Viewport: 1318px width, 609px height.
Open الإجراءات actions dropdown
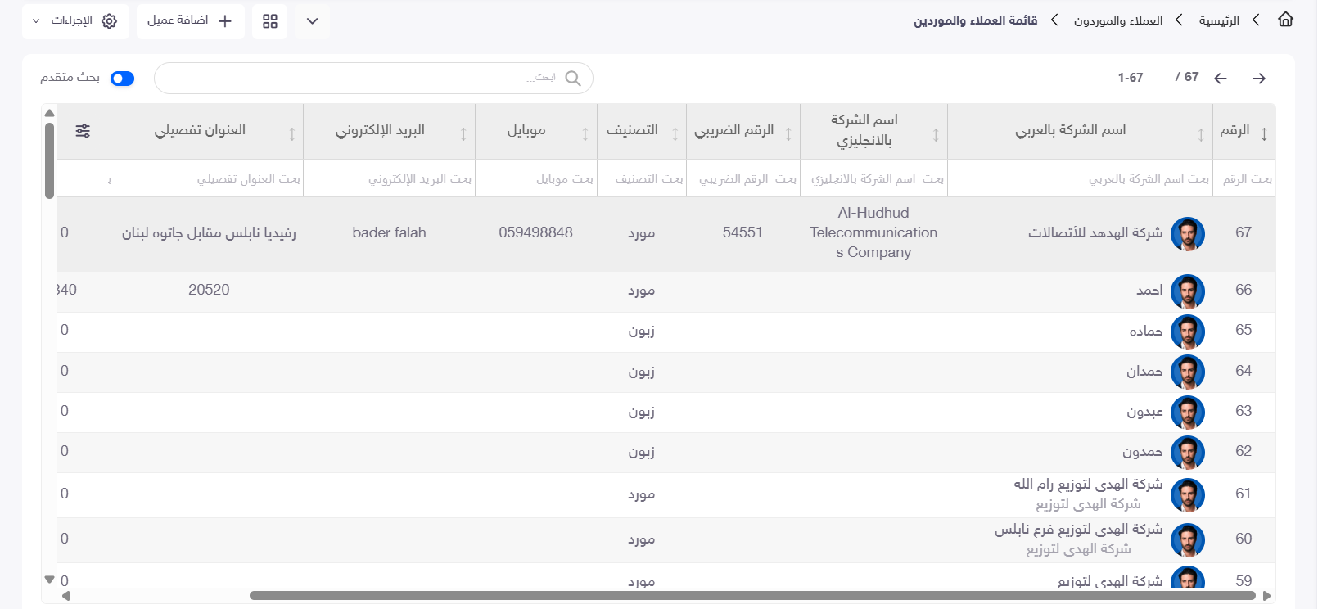point(76,21)
